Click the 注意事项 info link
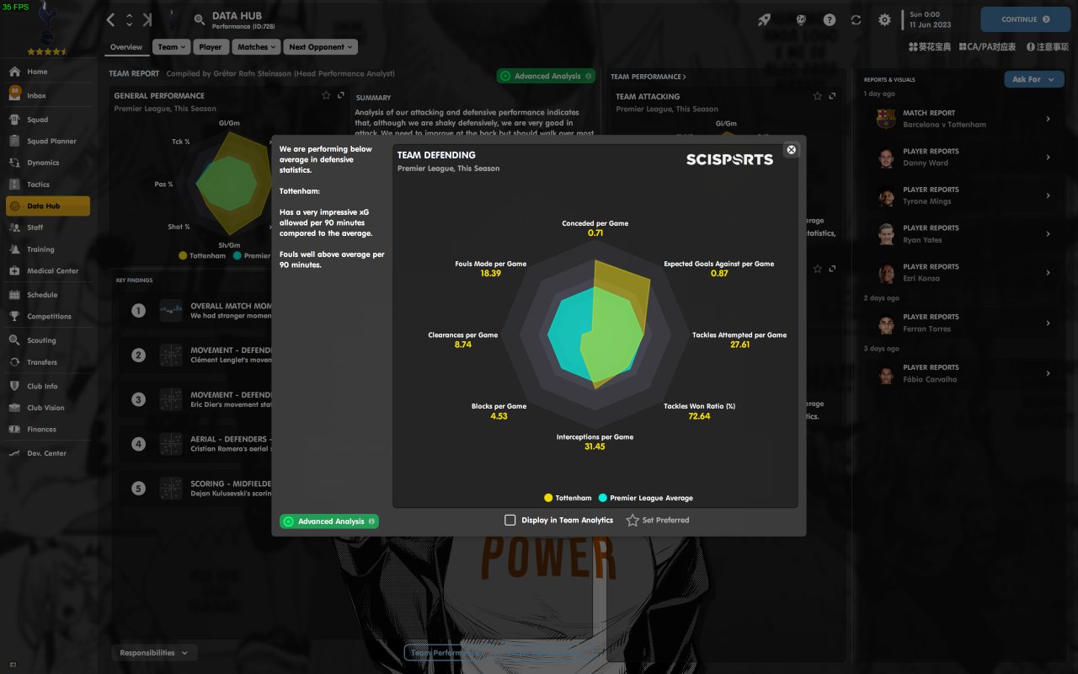The width and height of the screenshot is (1078, 674). click(x=1047, y=47)
